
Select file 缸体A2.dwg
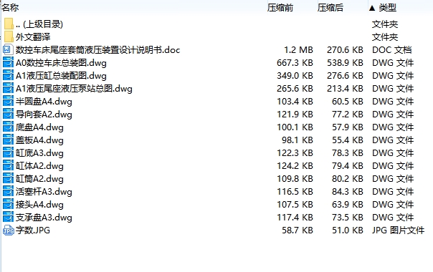tap(39, 166)
